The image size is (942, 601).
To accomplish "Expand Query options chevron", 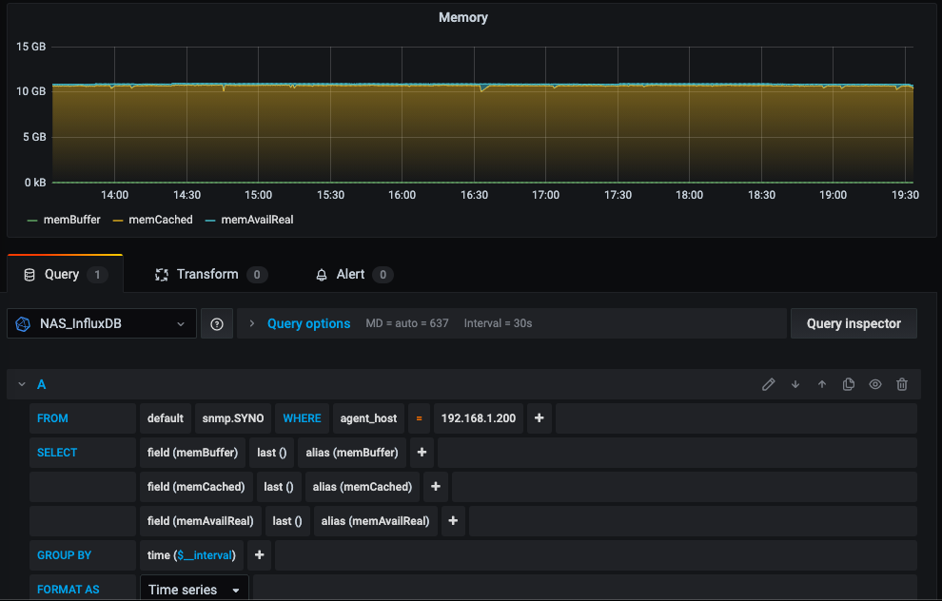I will pos(252,323).
